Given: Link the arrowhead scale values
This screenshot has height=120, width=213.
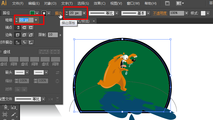Looking at the screenshot, I should click(57, 81).
